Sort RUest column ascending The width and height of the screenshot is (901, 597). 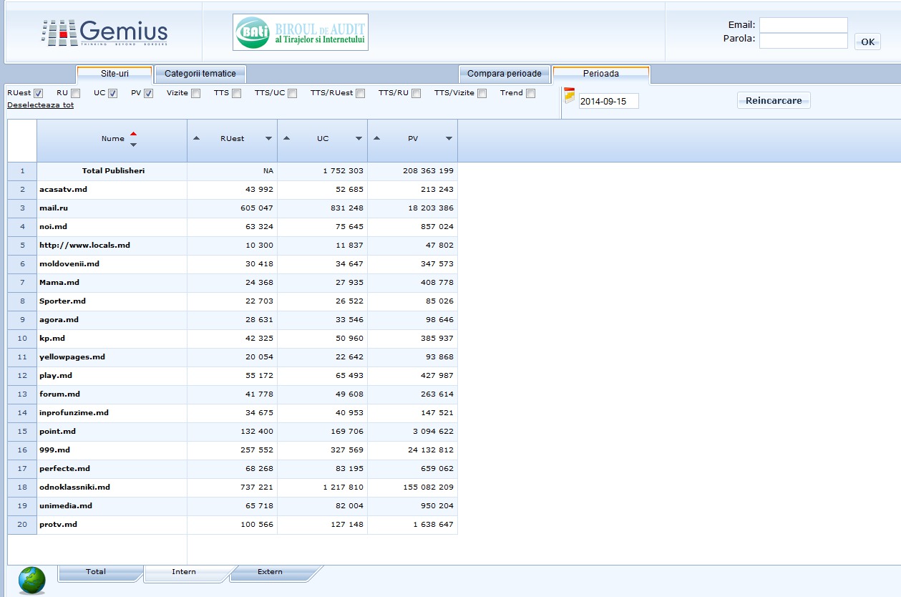pos(198,138)
